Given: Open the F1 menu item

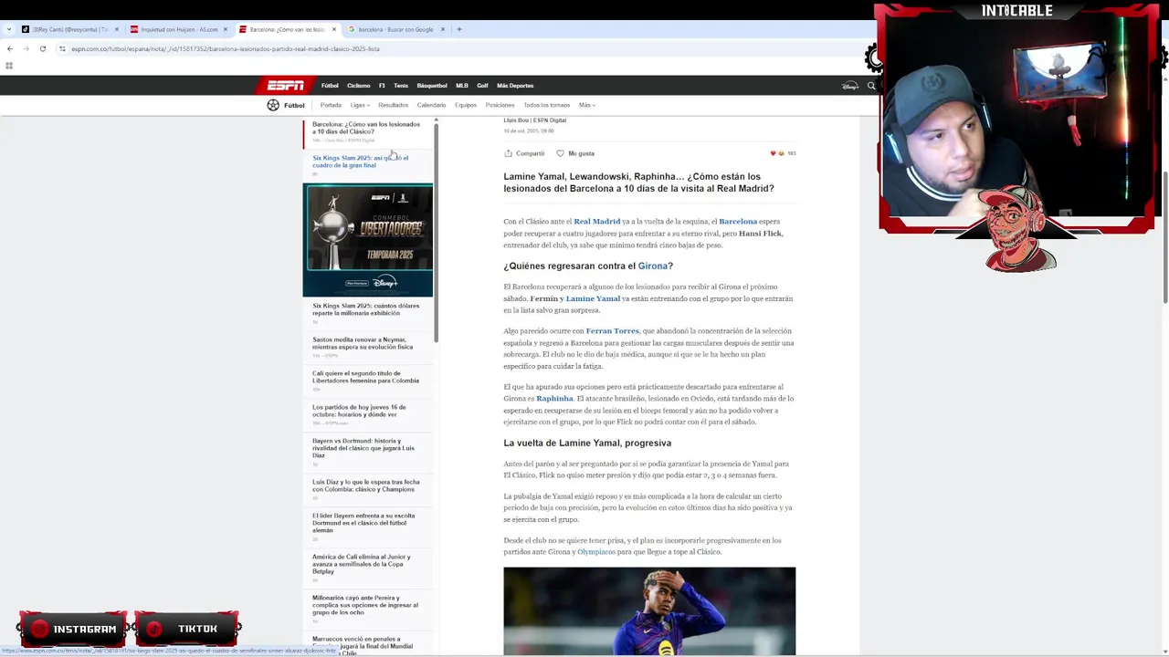Looking at the screenshot, I should pyautogui.click(x=382, y=86).
